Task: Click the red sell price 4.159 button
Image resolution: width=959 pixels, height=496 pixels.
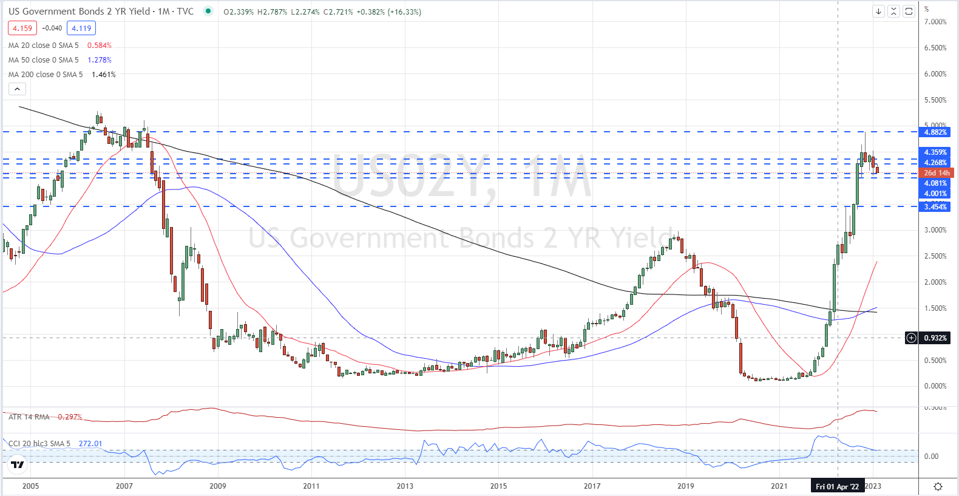Action: 22,28
